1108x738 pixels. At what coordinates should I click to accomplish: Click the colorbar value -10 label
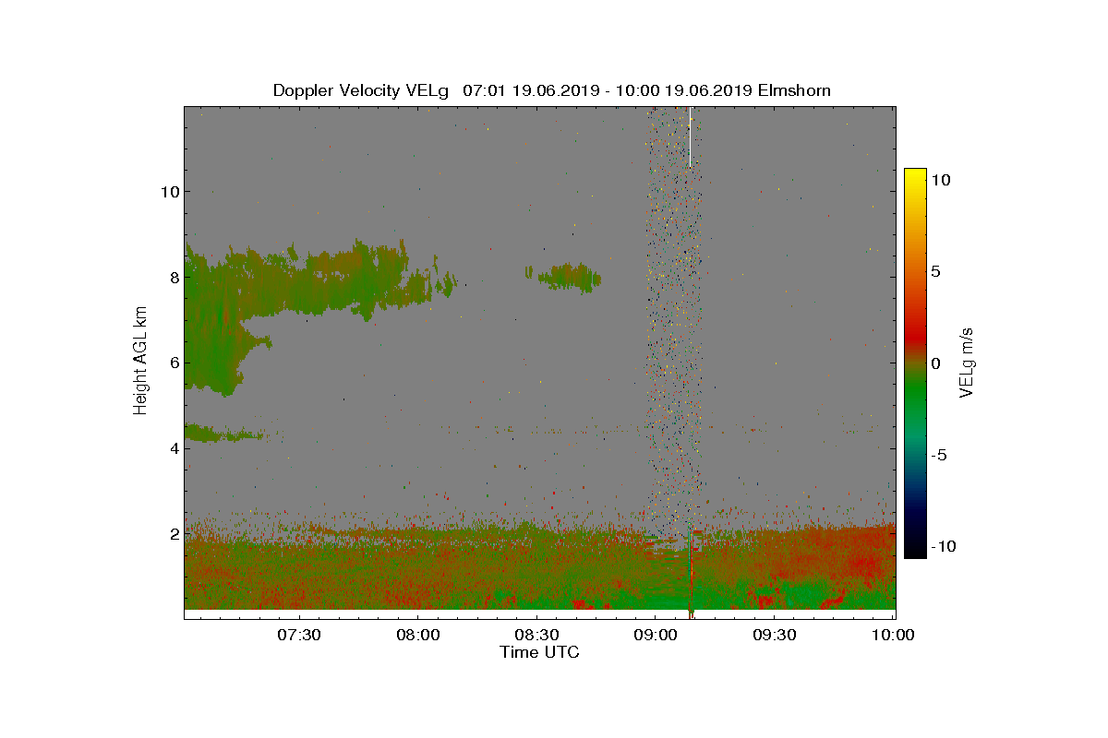[x=944, y=546]
